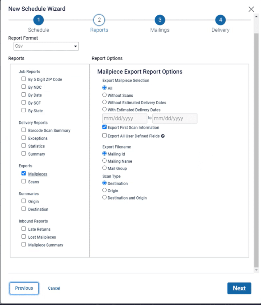Screen dimensions: 261x305
Task: Jump to step 3 Mailings circle
Action: pos(160,20)
